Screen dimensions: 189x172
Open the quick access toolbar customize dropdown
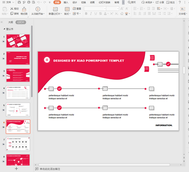(x=50, y=2)
